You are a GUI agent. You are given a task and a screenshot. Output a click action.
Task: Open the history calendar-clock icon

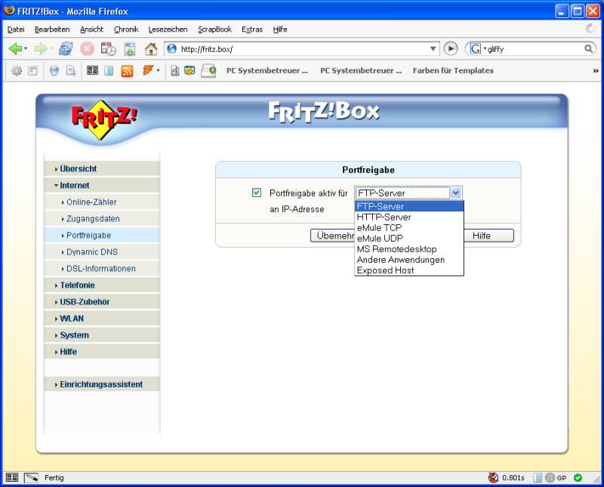(108, 49)
